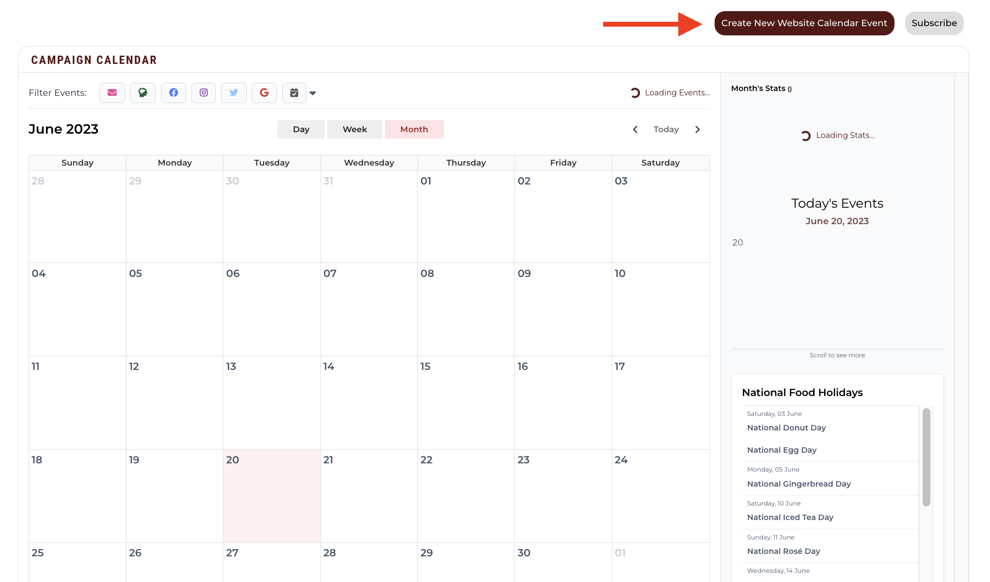Select the June 11 date cell
This screenshot has width=990, height=582.
(x=78, y=403)
